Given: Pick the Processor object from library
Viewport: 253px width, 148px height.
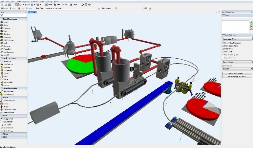Looking at the screenshot, I should [x=7, y=28].
